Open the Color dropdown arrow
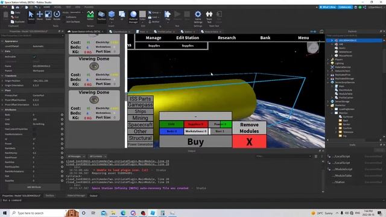The image size is (386, 217). 142,22
